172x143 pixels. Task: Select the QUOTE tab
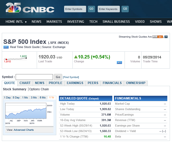tap(10, 83)
